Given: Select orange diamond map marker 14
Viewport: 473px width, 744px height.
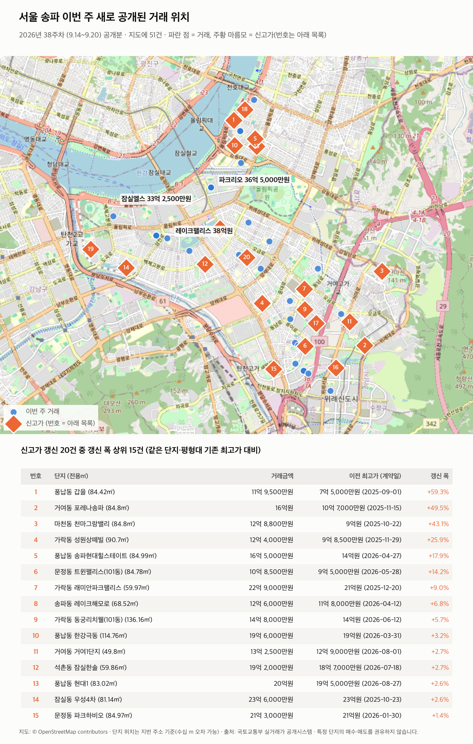Looking at the screenshot, I should pos(126,267).
